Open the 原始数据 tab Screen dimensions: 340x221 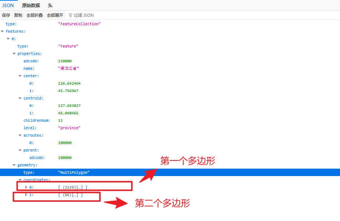click(32, 6)
